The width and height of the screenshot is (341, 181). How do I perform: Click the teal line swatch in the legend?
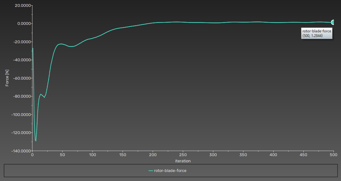pos(151,170)
